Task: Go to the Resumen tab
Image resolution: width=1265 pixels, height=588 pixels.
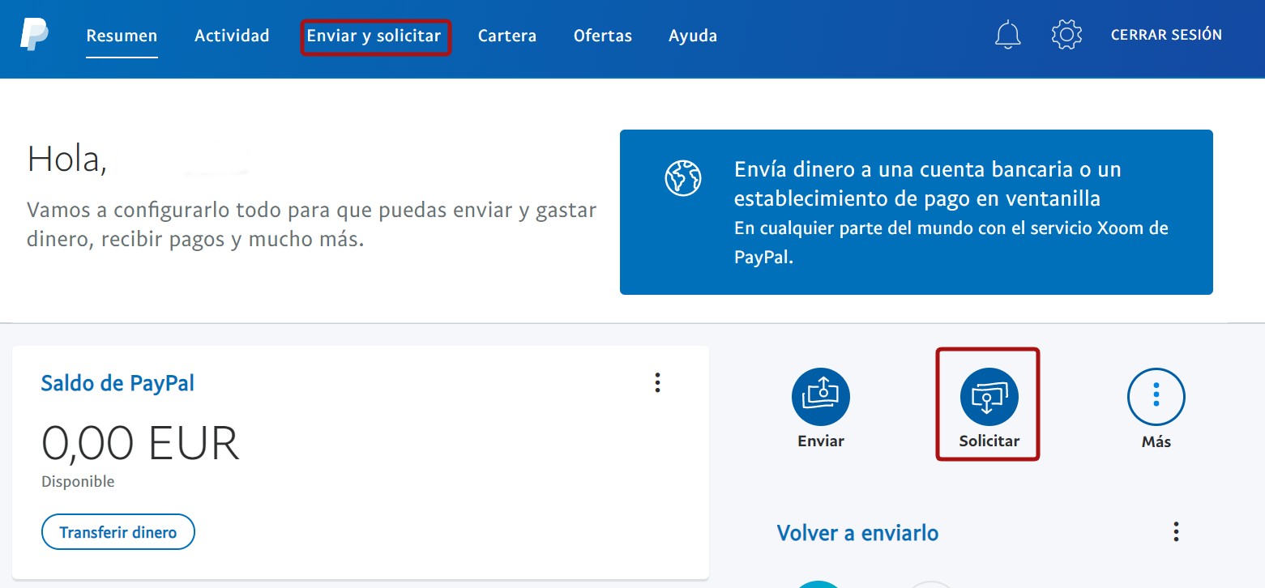Action: pos(122,36)
